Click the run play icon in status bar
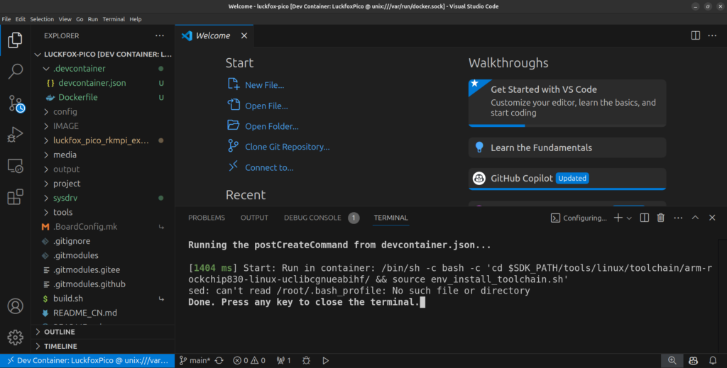Viewport: 727px width, 368px height. pos(325,361)
